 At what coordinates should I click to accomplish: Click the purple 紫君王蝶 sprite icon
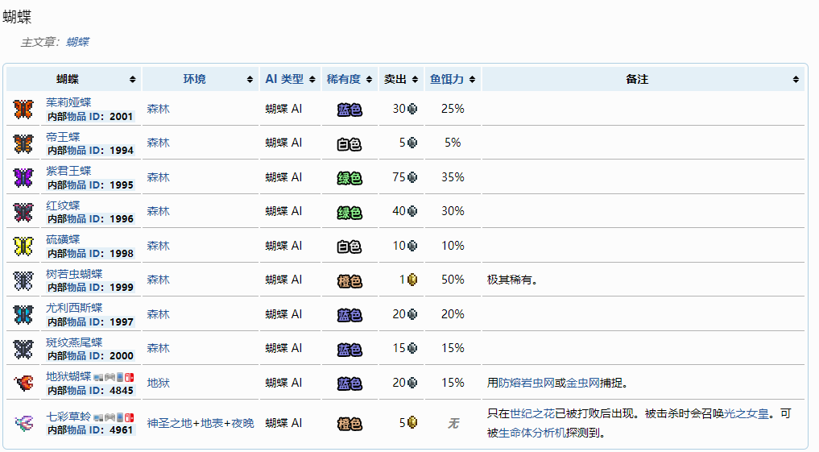[23, 177]
